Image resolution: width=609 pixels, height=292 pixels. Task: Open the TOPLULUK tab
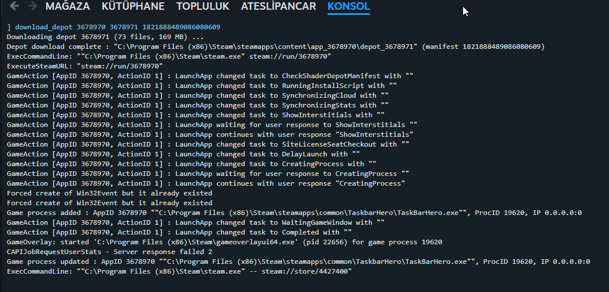203,6
